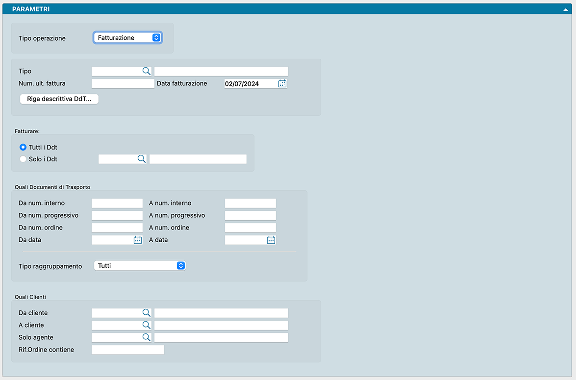The width and height of the screenshot is (576, 380).
Task: Open the Tipo operazione dropdown
Action: 127,38
